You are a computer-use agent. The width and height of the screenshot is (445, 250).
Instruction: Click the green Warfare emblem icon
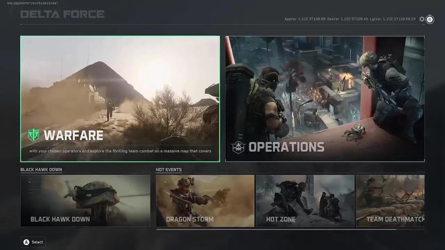pyautogui.click(x=34, y=135)
